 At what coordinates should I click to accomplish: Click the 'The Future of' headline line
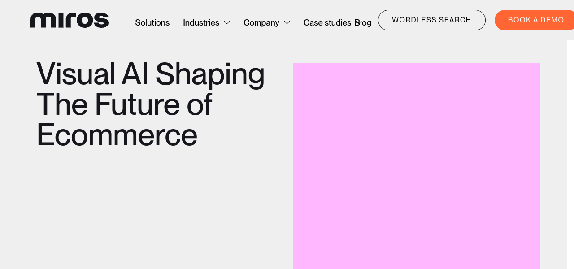pyautogui.click(x=124, y=104)
